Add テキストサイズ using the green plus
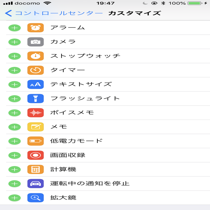 [14, 84]
